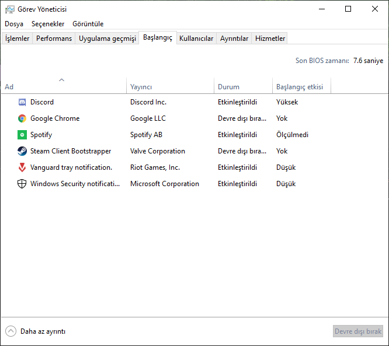Select the Başlangıç tab
This screenshot has width=389, height=346.
click(158, 38)
